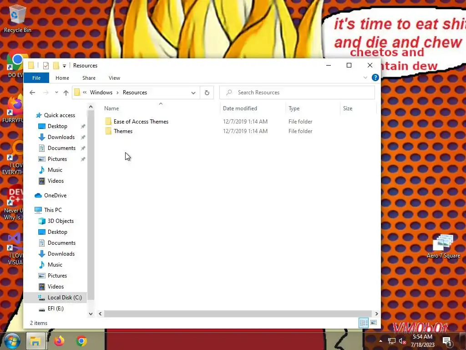Switch to the View ribbon tab

[114, 78]
